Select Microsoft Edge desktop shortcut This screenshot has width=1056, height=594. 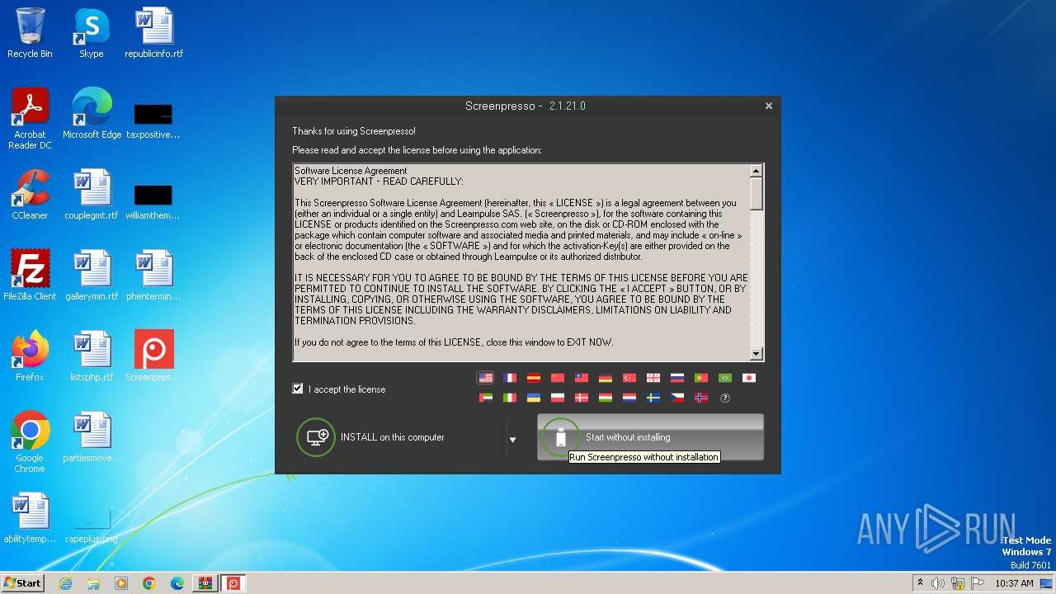(92, 114)
